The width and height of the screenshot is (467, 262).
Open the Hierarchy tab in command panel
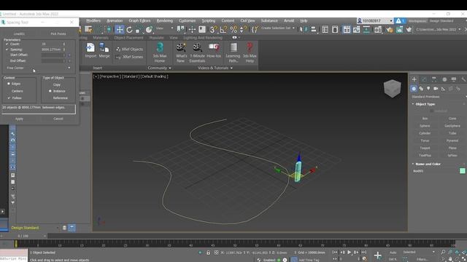[434, 79]
